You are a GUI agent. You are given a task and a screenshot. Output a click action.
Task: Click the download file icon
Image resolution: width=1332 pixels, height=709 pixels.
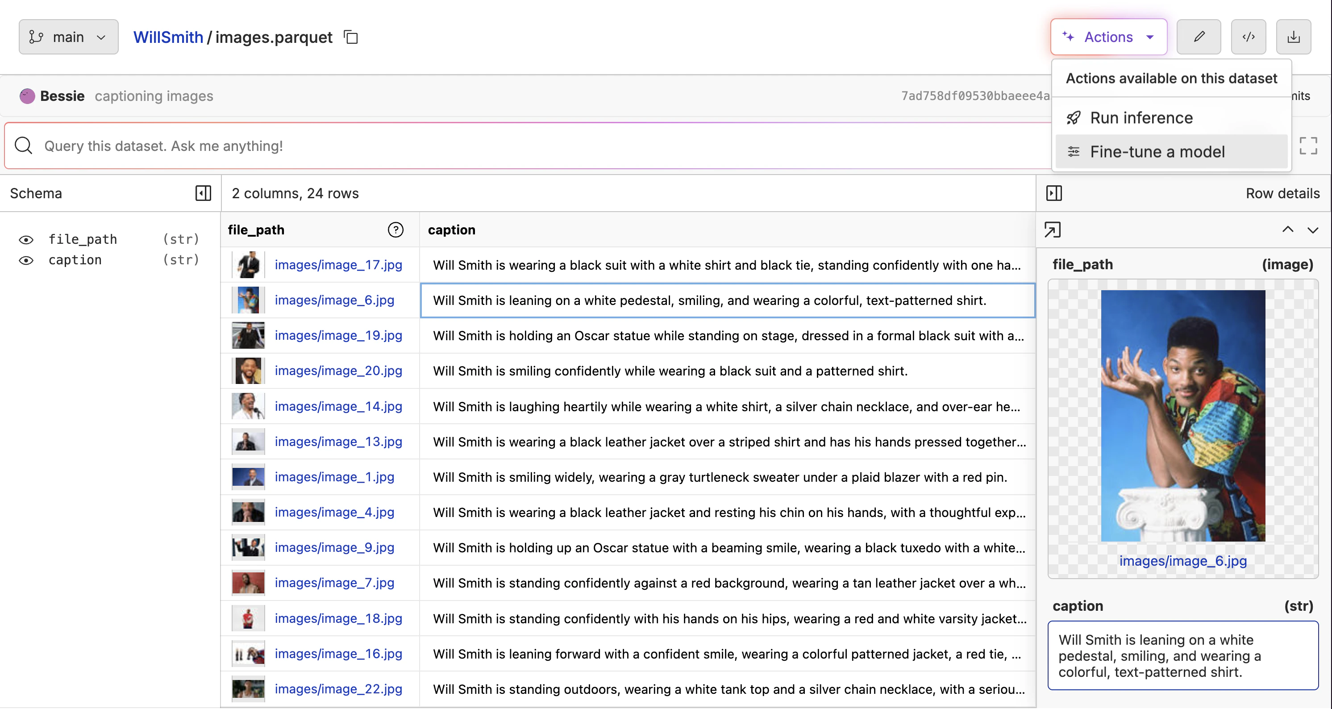1293,37
